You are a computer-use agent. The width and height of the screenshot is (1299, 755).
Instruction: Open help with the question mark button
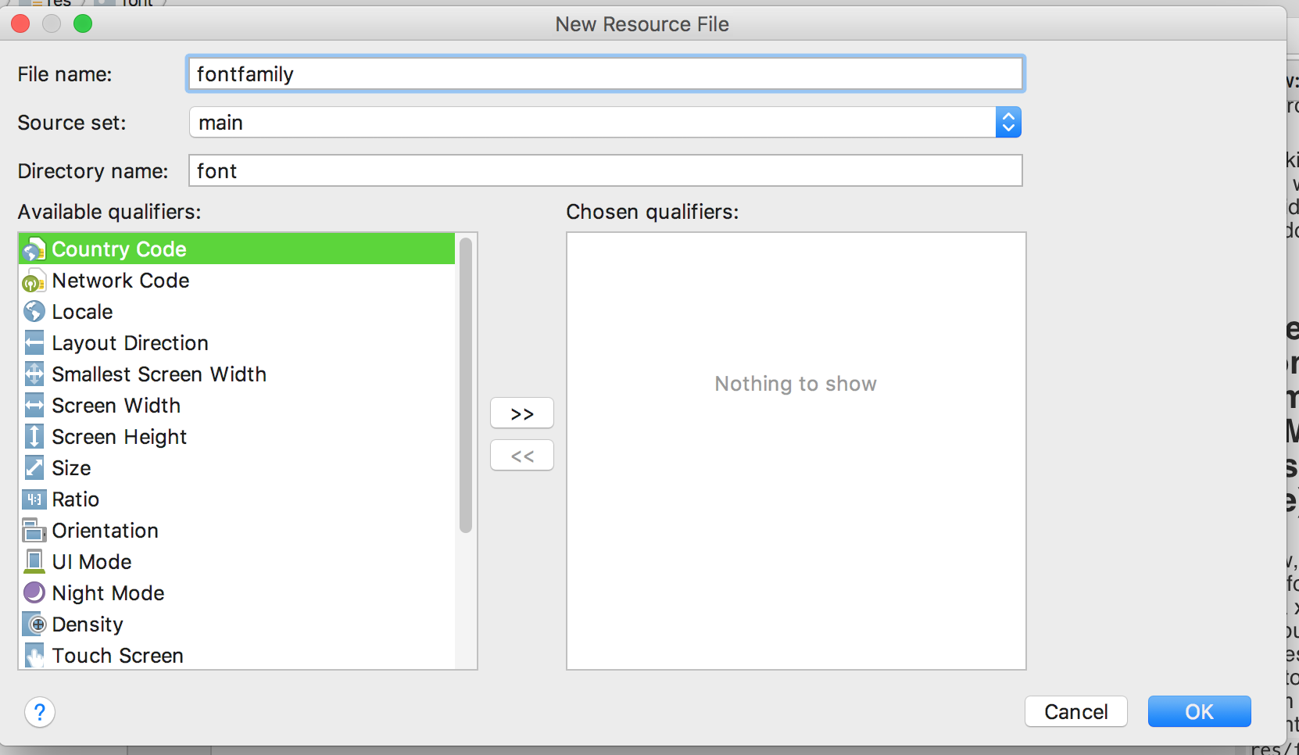[40, 712]
